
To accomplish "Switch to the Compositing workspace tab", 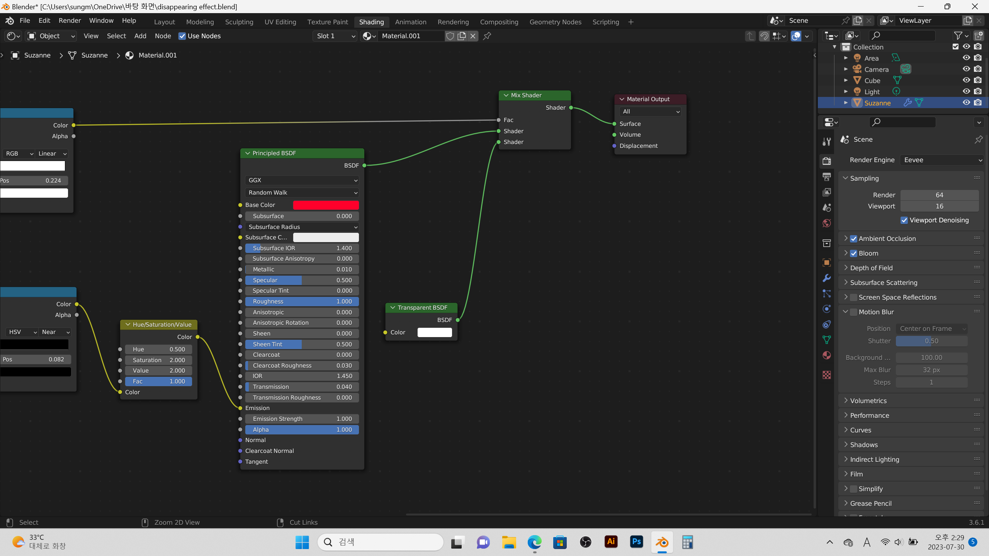I will point(499,22).
